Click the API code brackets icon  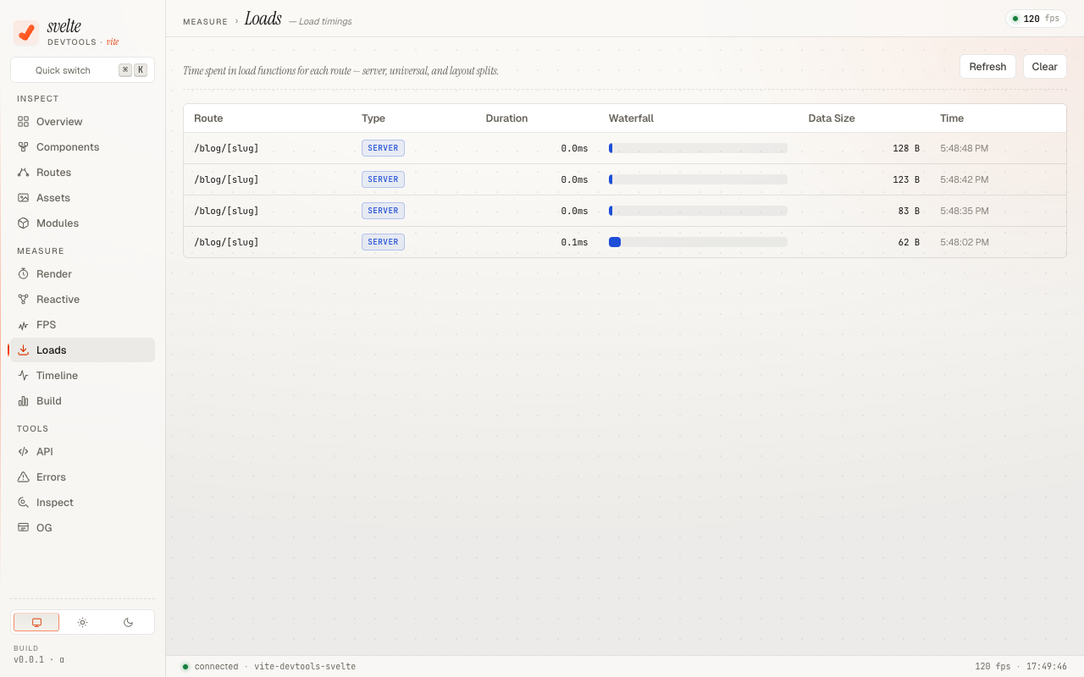click(x=24, y=452)
